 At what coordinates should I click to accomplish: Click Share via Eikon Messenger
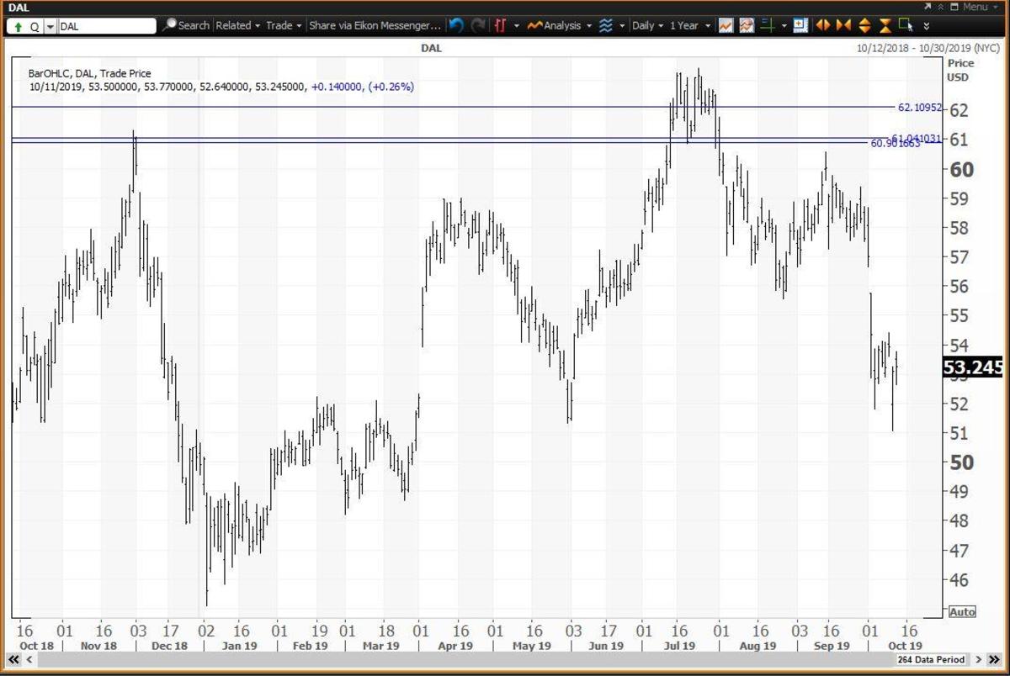[374, 25]
